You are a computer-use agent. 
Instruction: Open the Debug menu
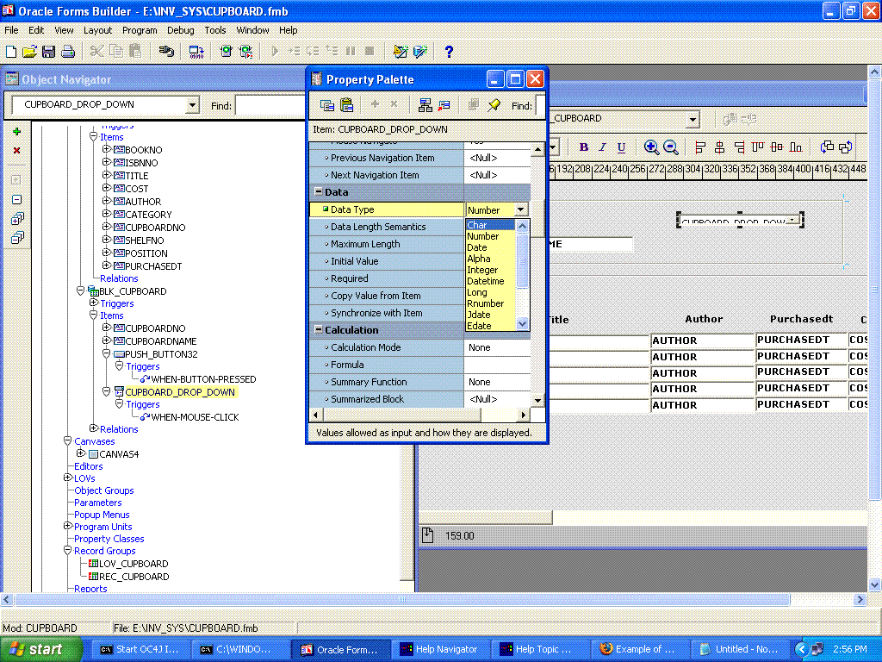tap(181, 30)
